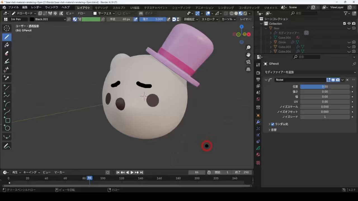
Task: Open the timeline キーイング menu
Action: (x=31, y=172)
